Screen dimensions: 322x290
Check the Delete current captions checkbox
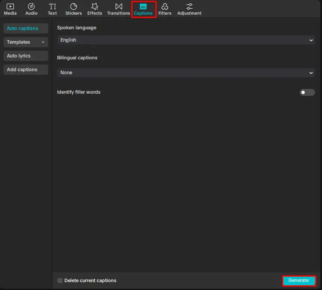(x=60, y=281)
